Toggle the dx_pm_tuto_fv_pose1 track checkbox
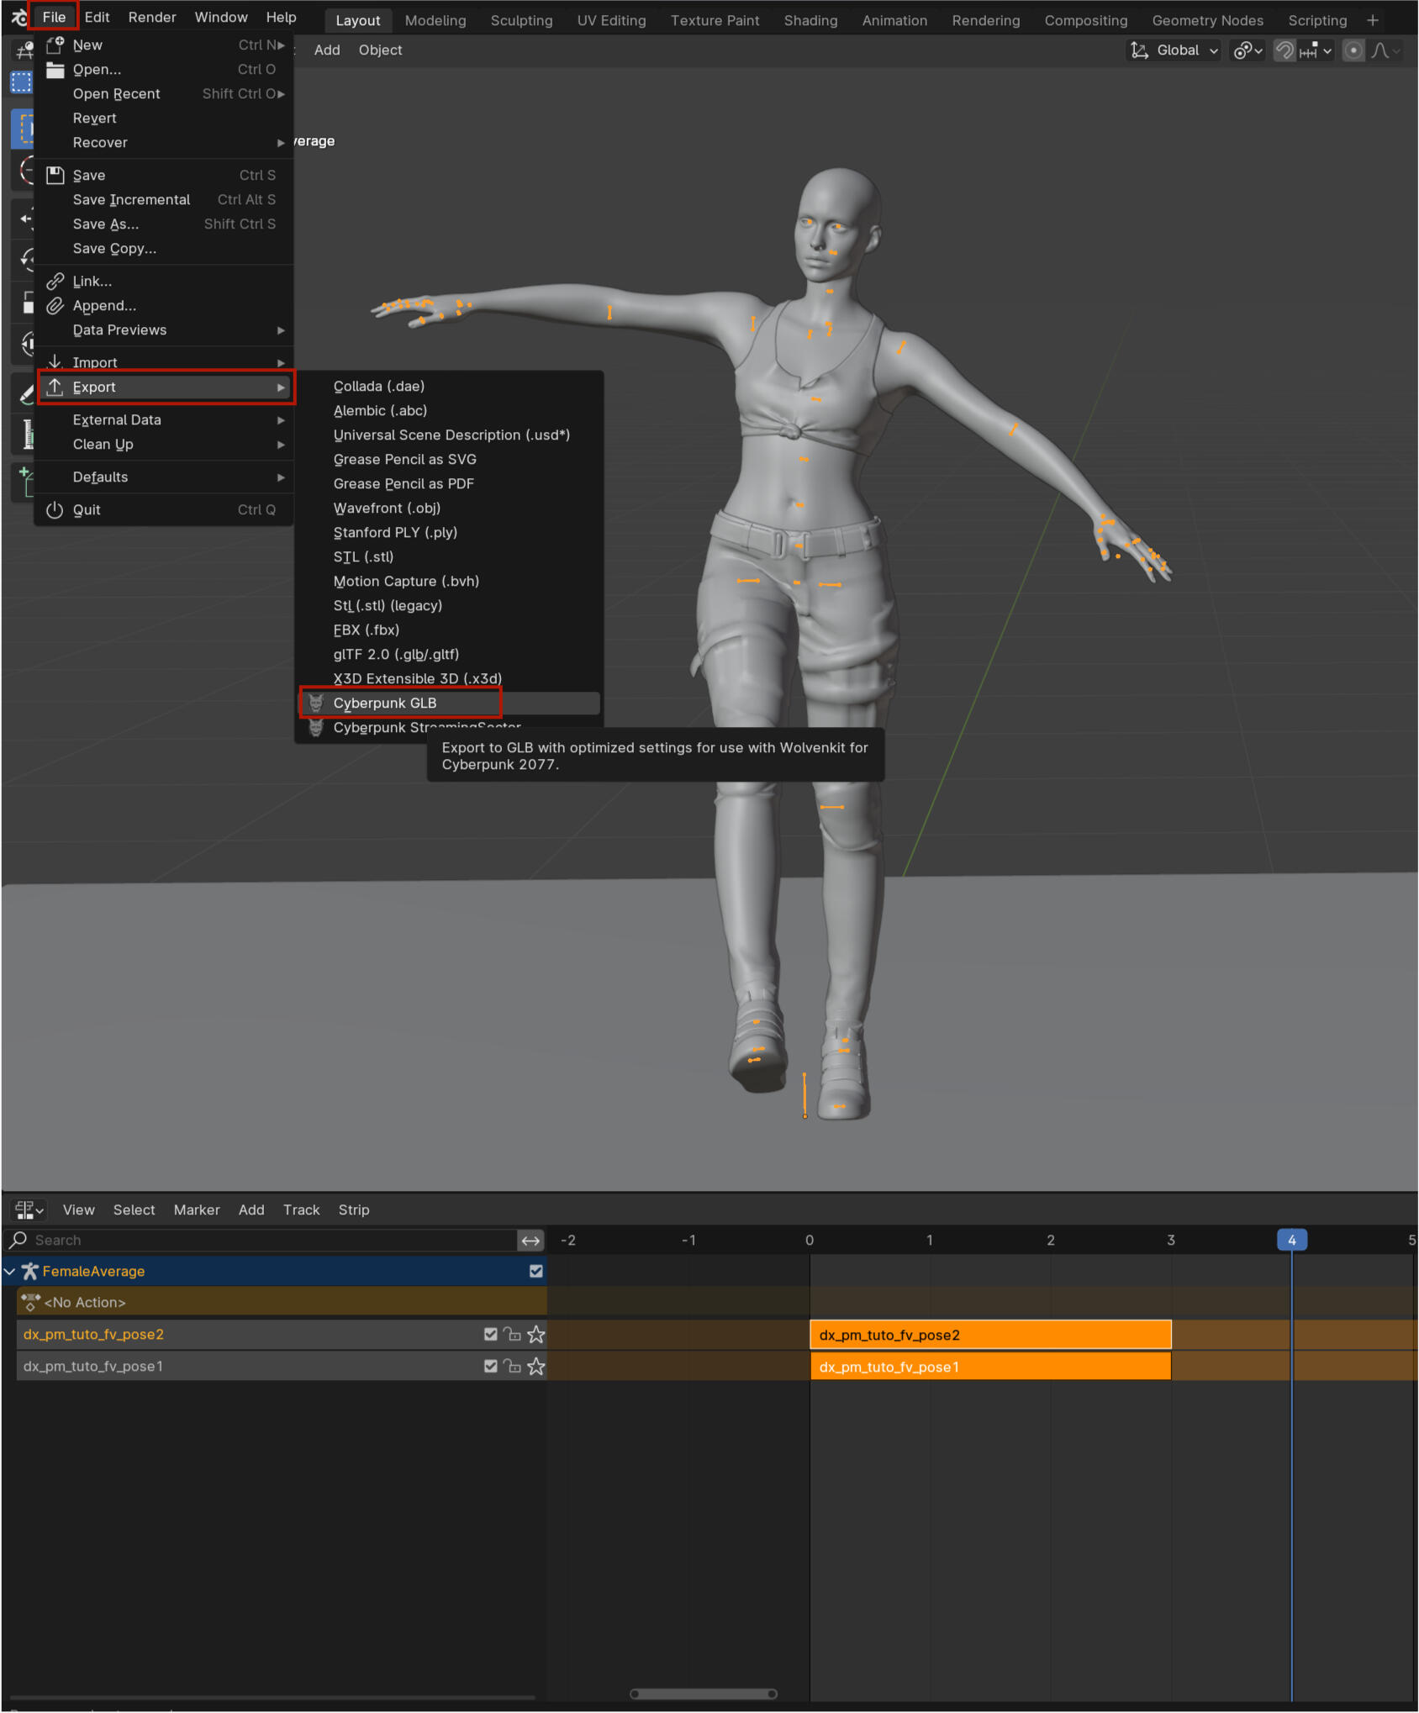The height and width of the screenshot is (1713, 1419). [490, 1366]
